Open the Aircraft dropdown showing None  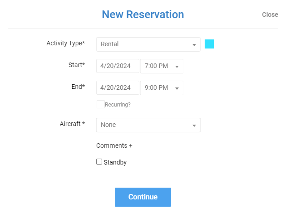pyautogui.click(x=148, y=125)
